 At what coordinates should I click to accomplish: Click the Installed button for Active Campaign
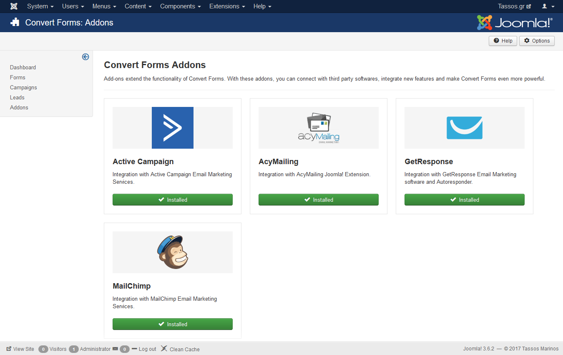tap(173, 200)
